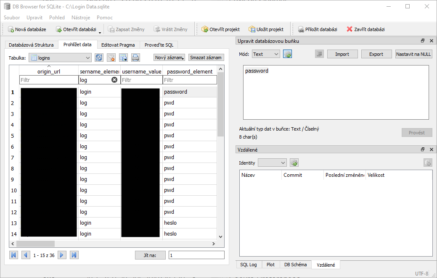Switch to the SQL Log tab
Screen dimensions: 437x278
(x=249, y=265)
